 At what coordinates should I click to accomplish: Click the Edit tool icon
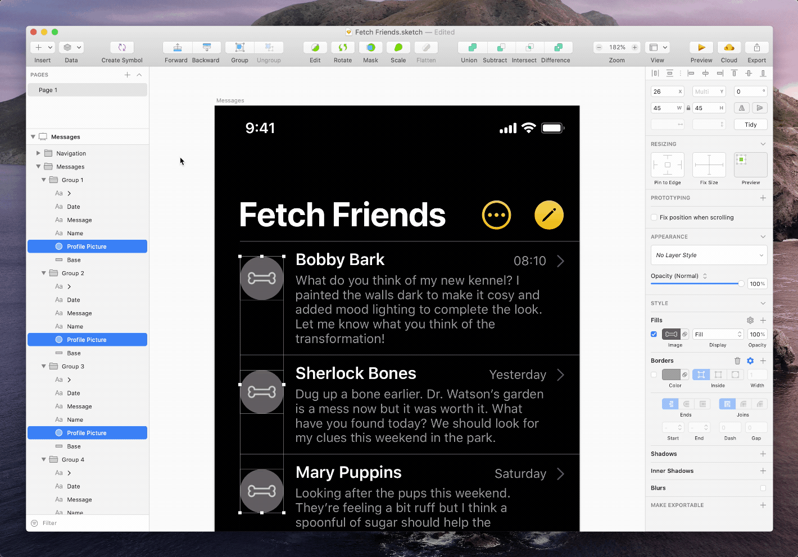315,48
